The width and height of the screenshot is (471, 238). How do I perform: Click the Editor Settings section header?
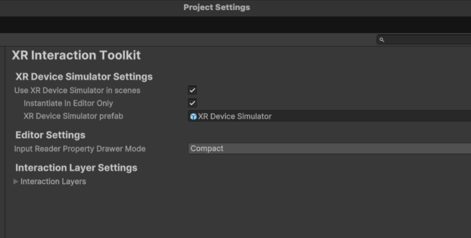tap(50, 135)
